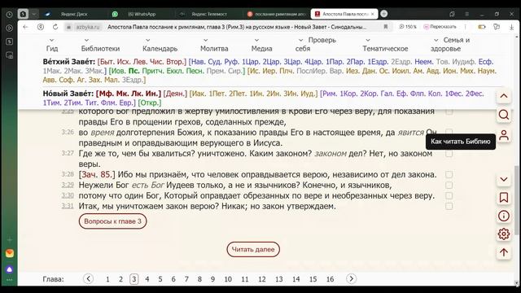Open the settings gear icon

coord(504,234)
